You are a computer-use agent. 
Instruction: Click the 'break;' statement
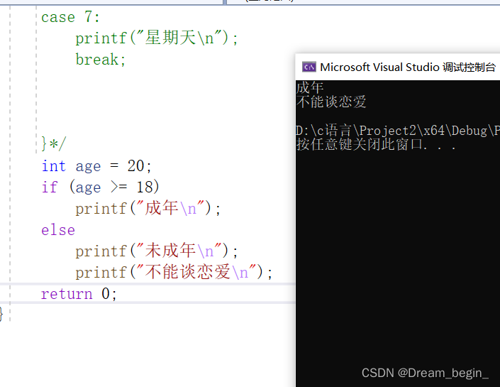[x=101, y=60]
